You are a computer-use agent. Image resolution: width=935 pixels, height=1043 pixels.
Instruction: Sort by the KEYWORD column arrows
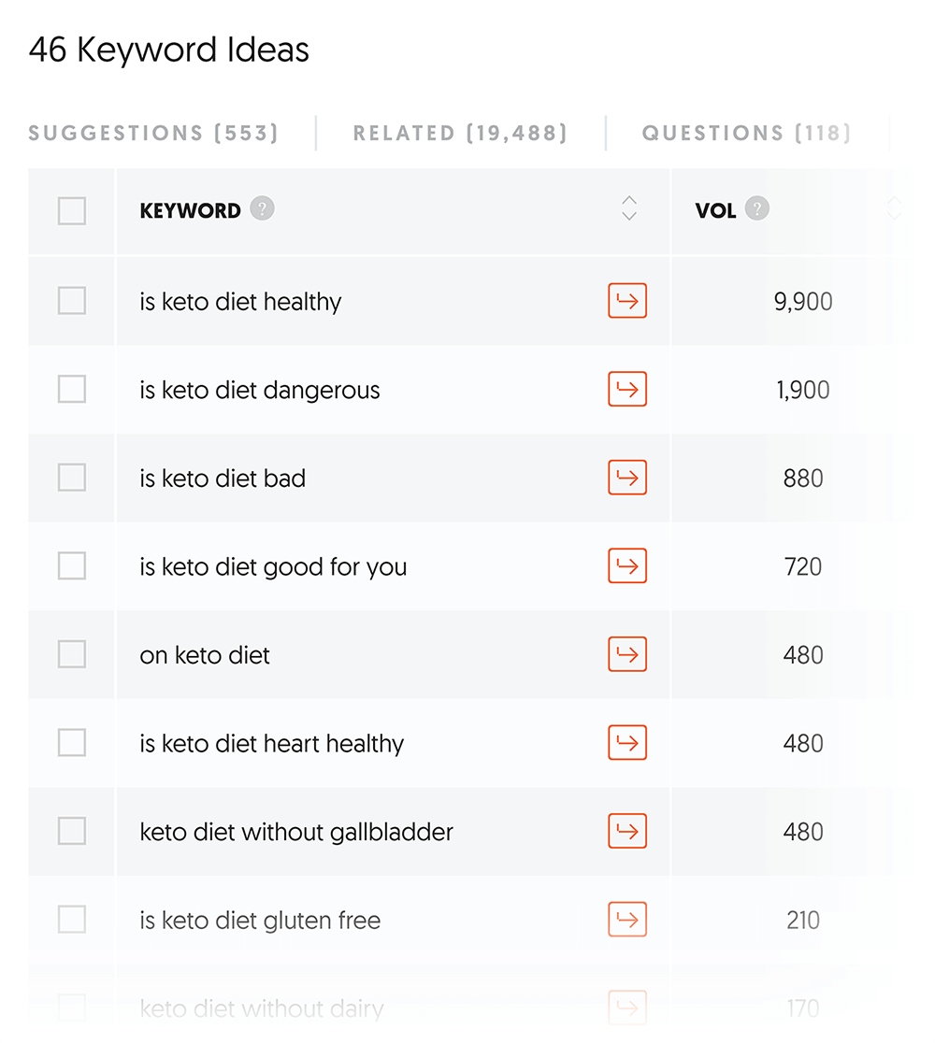[x=629, y=208]
